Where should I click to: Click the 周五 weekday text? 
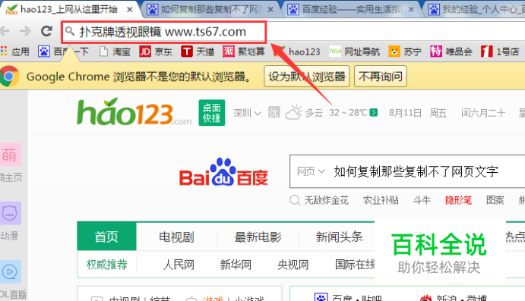438,113
